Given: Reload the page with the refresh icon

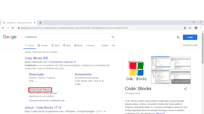Looking at the screenshot, I should 13,28.
